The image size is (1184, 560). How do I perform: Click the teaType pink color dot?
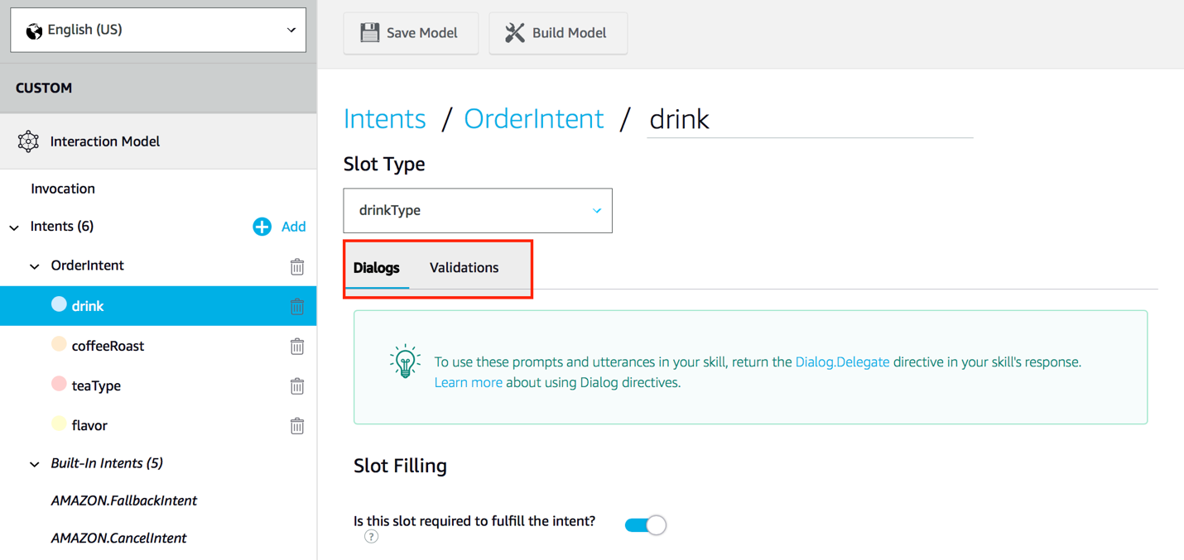(59, 384)
